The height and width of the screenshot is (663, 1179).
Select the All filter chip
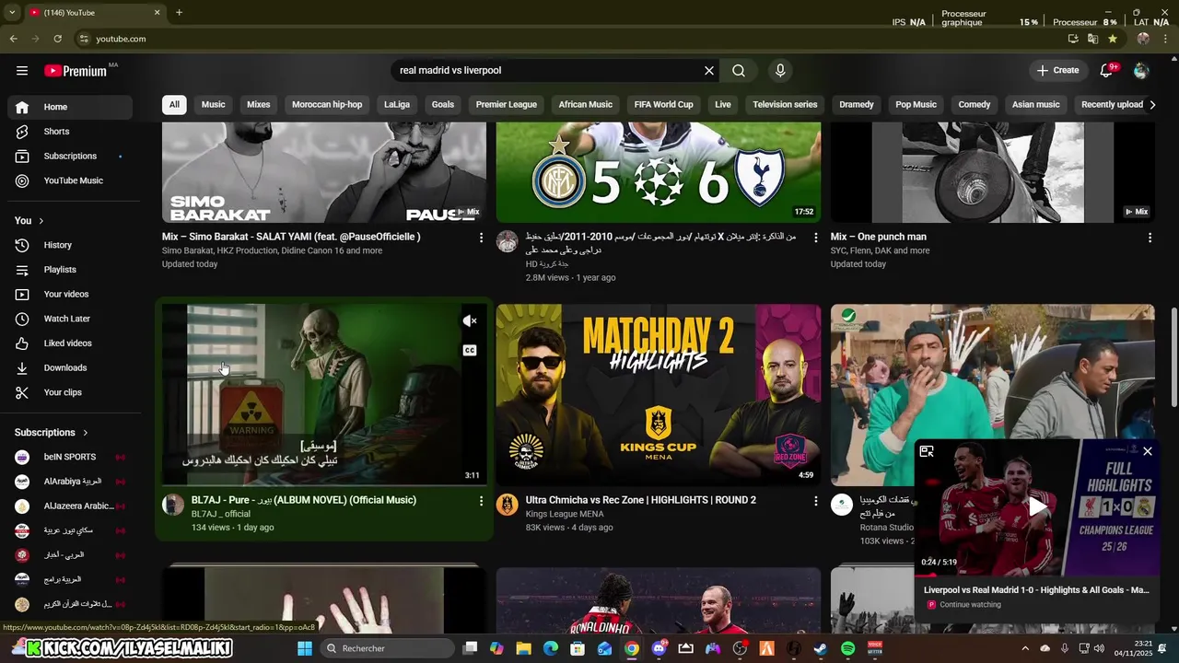174,105
